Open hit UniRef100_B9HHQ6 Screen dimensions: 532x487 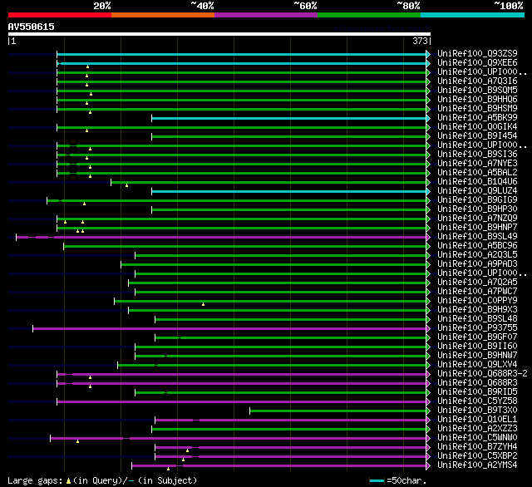(x=477, y=100)
